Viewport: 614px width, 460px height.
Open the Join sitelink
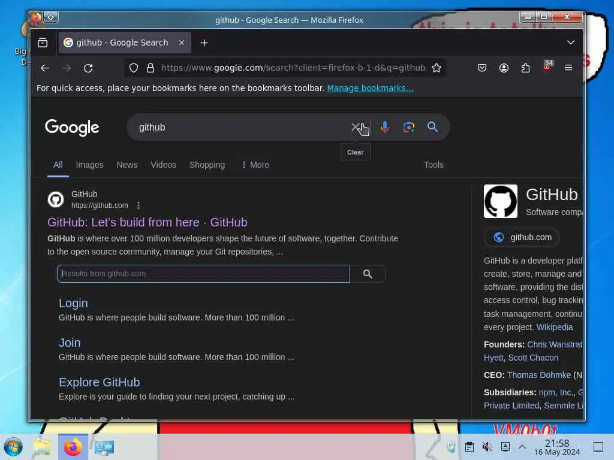[70, 343]
